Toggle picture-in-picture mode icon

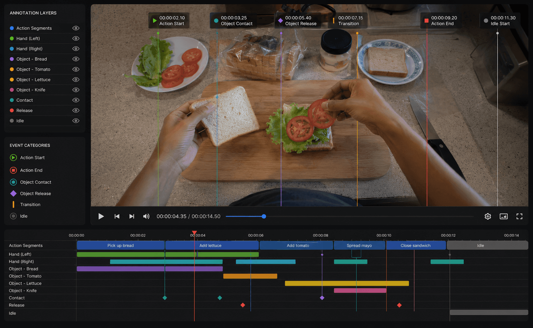tap(504, 216)
